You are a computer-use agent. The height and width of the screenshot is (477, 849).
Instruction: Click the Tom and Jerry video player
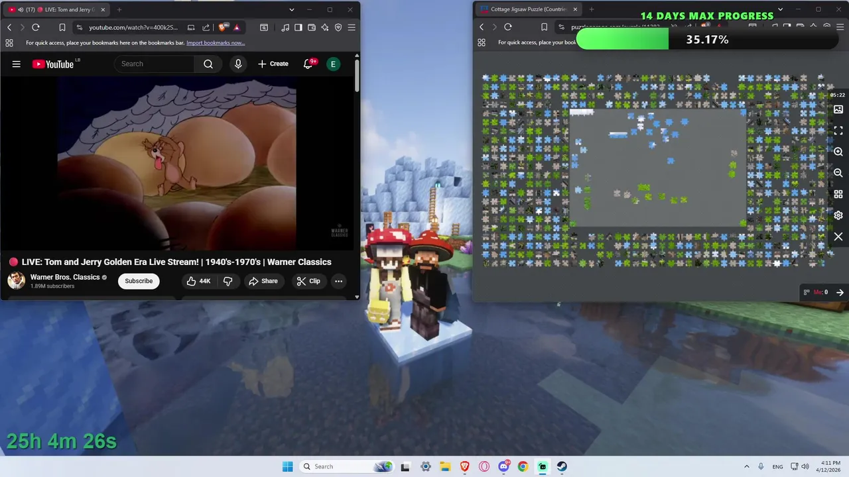[176, 164]
